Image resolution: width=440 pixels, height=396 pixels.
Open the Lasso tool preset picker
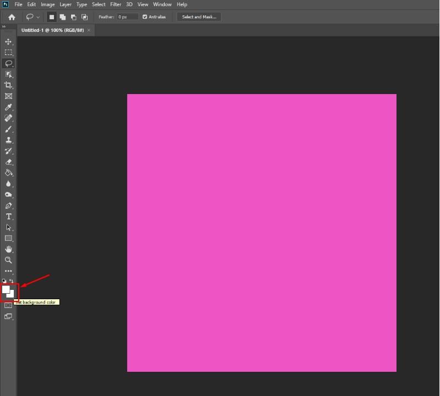(32, 17)
